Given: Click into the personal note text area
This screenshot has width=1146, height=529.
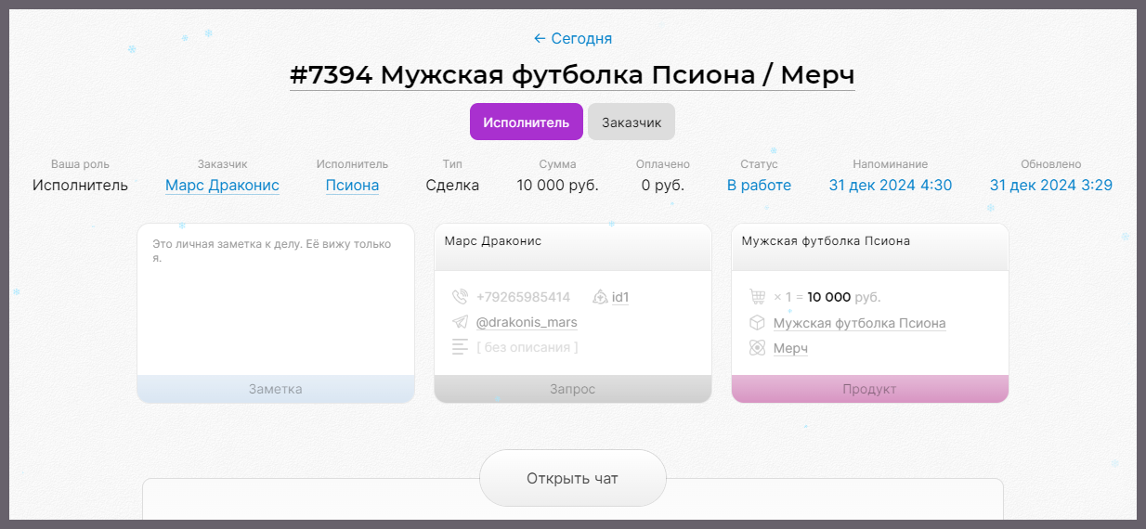Looking at the screenshot, I should click(276, 306).
